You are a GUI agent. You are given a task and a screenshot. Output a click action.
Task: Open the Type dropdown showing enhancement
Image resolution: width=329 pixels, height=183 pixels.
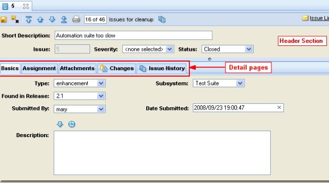pyautogui.click(x=80, y=83)
